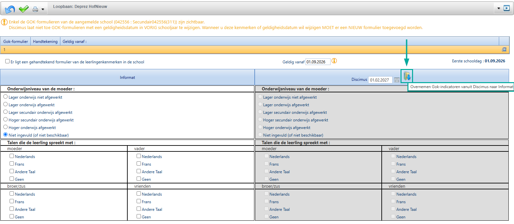Select Informat 'Lager secundair onderwijs afgewerkt'
The image size is (514, 224).
point(5,112)
